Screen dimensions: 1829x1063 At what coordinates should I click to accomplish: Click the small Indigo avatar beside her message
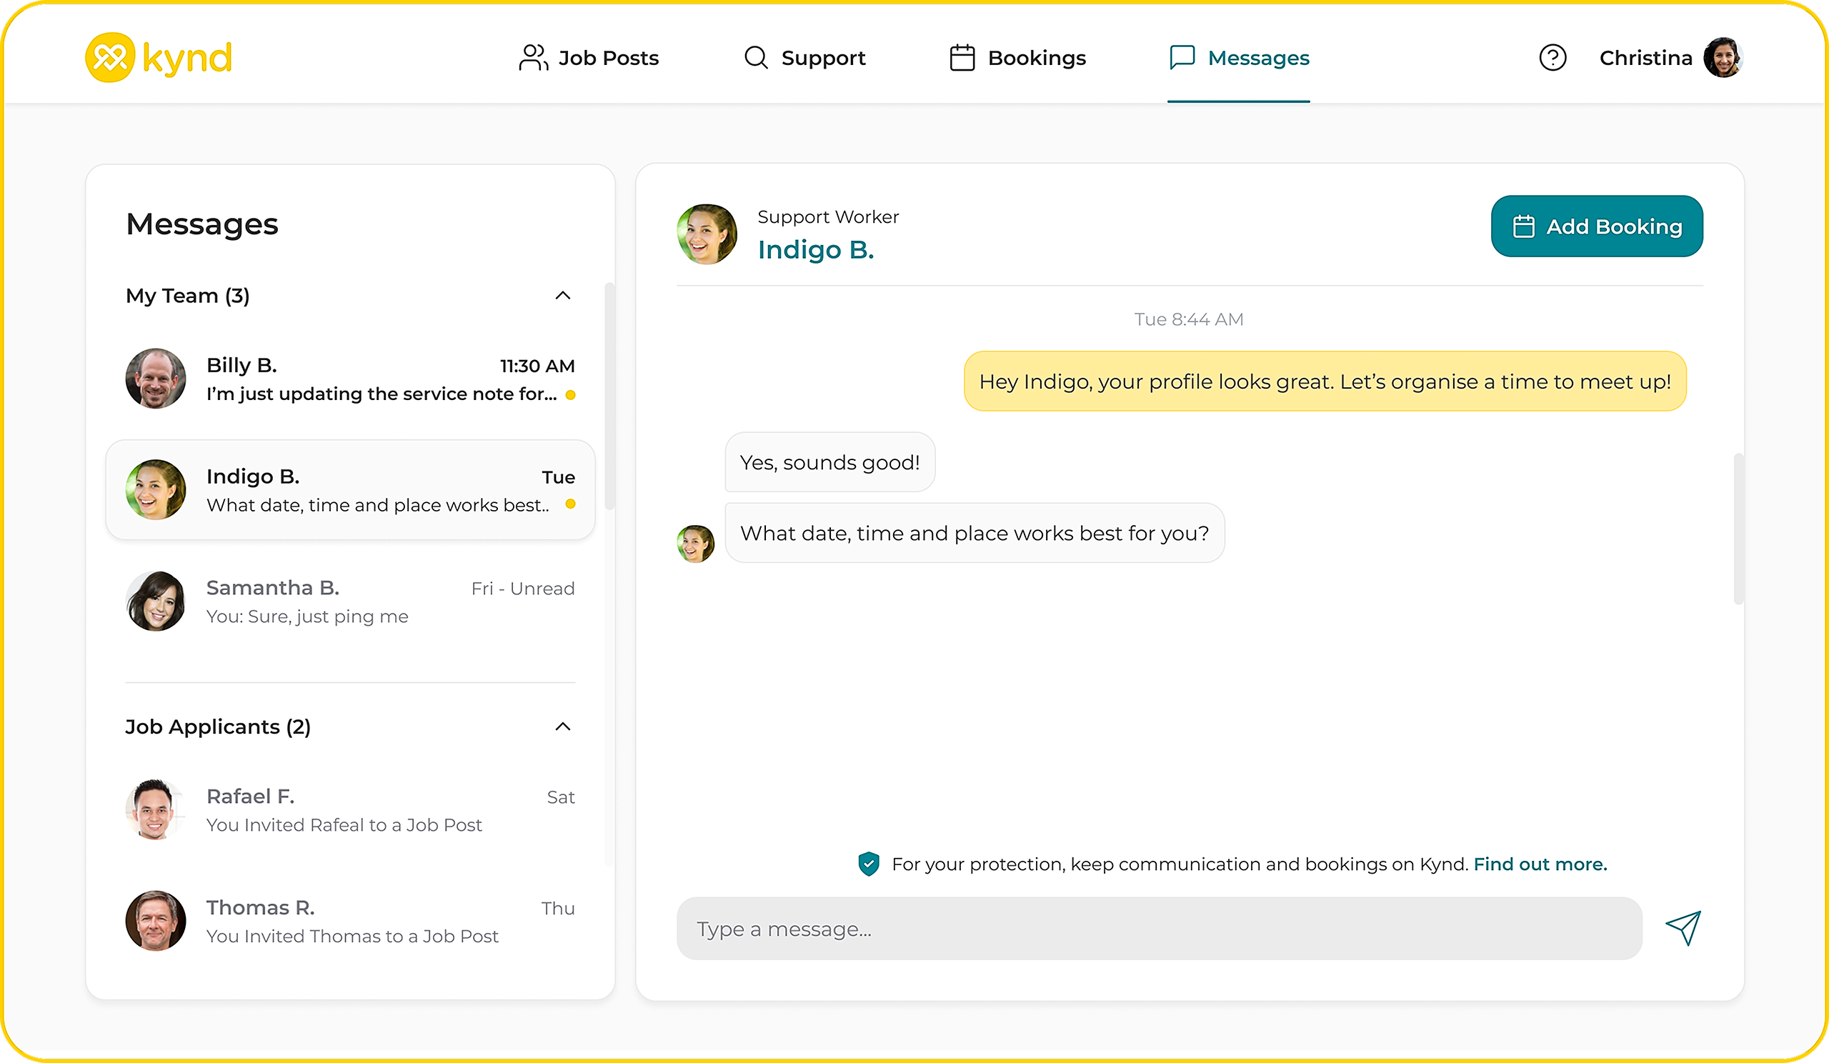click(695, 544)
